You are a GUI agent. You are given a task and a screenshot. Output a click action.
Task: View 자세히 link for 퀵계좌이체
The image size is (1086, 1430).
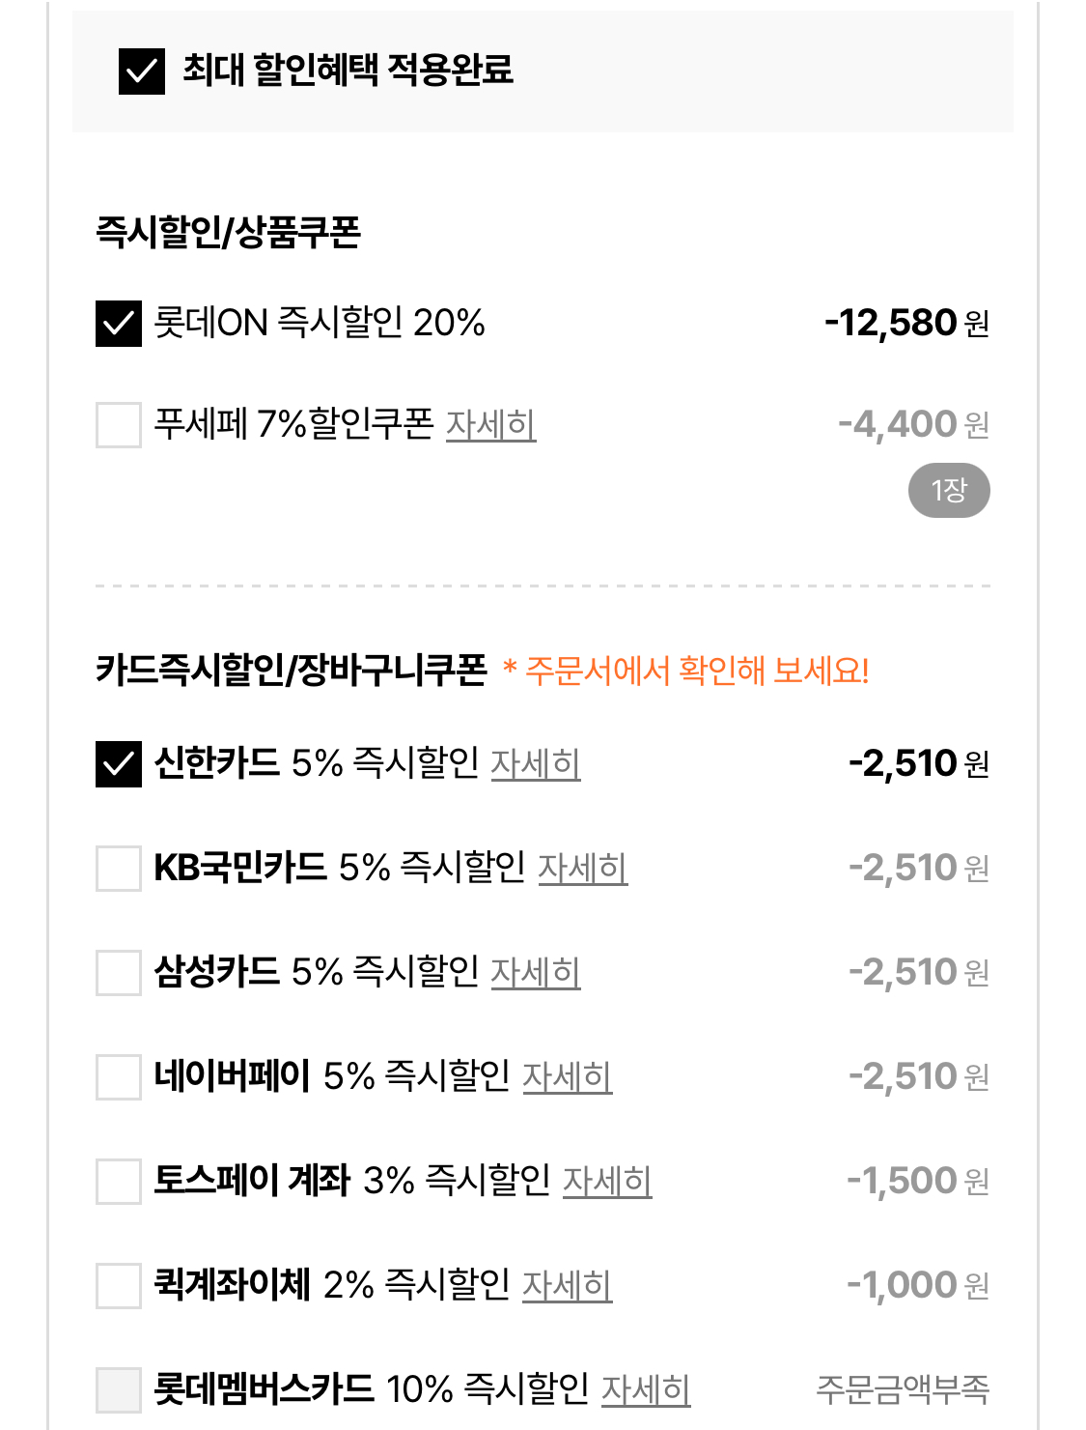pyautogui.click(x=568, y=1286)
